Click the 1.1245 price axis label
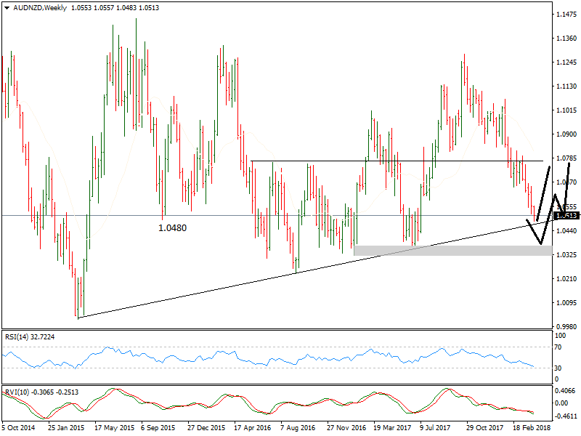Image resolution: width=581 pixels, height=436 pixels. coord(566,62)
